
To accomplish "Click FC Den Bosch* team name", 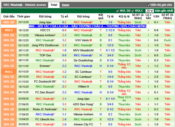I will [45, 92].
